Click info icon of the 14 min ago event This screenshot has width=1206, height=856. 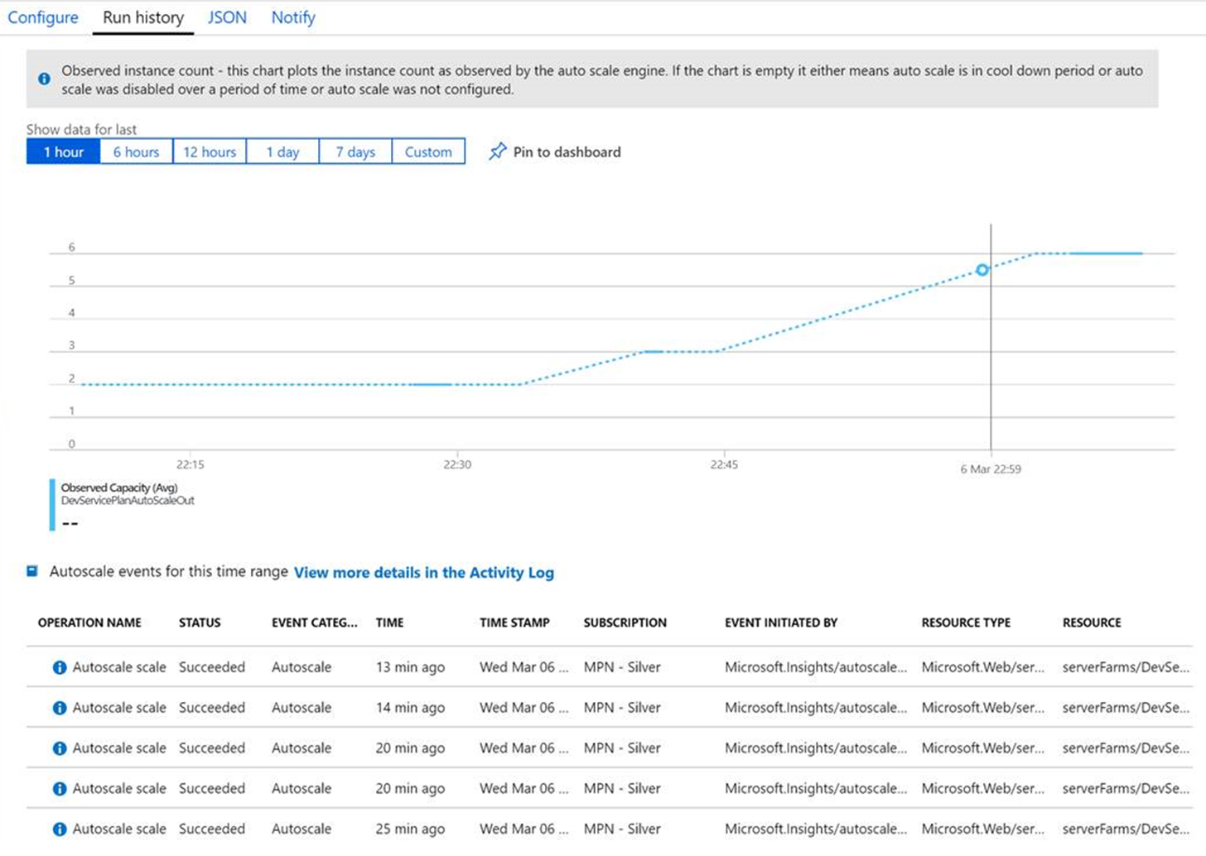60,708
